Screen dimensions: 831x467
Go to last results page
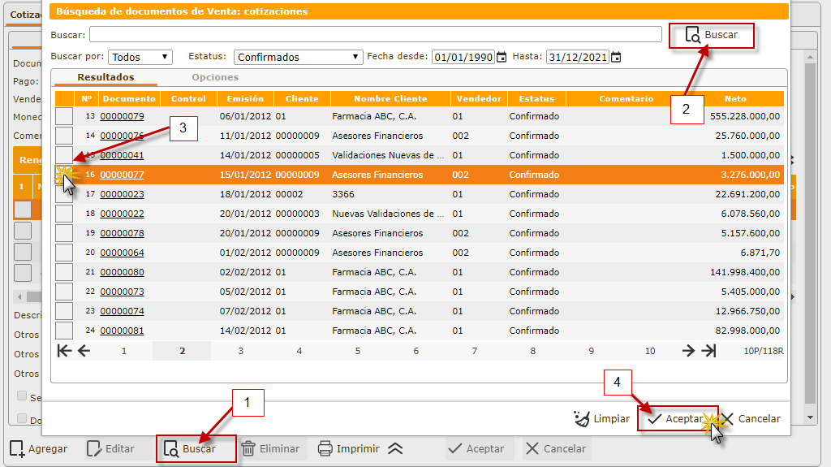tap(708, 351)
